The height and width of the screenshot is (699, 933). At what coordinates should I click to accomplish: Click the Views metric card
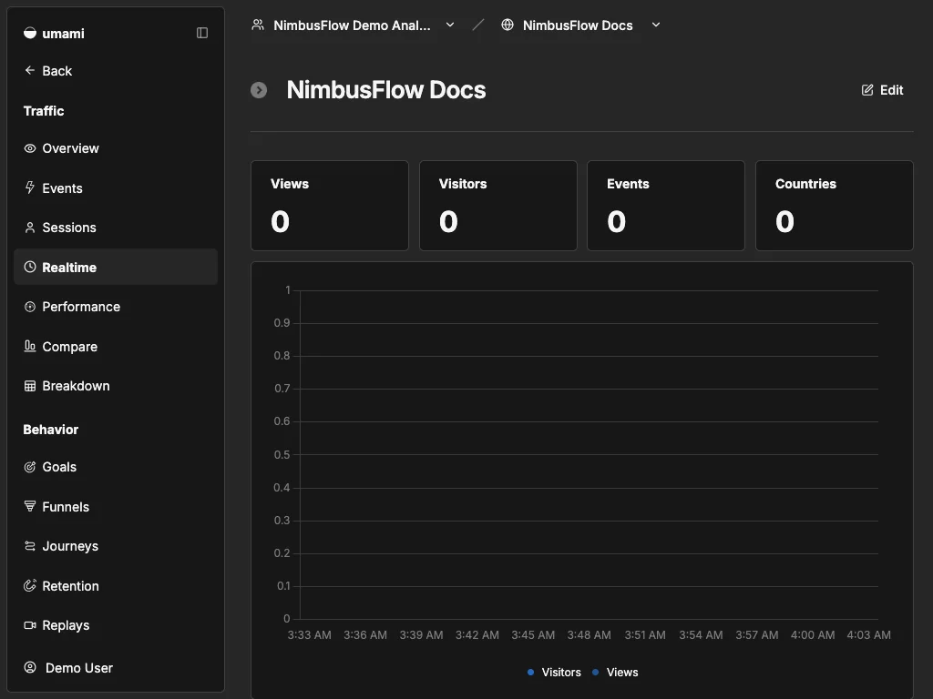click(330, 206)
